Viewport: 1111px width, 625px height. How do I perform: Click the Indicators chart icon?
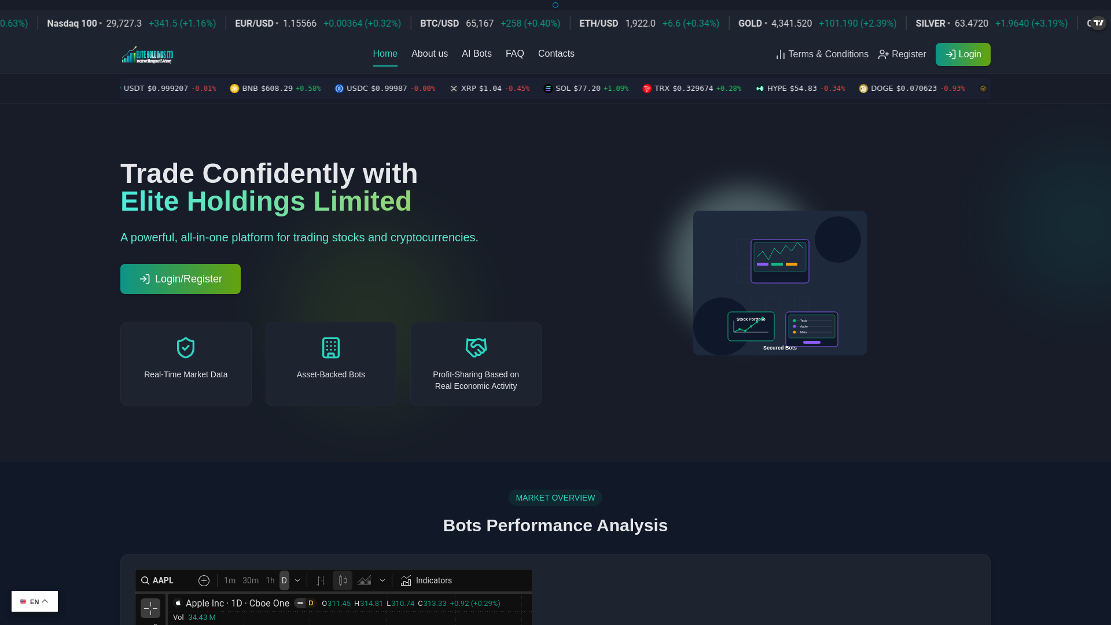coord(406,580)
